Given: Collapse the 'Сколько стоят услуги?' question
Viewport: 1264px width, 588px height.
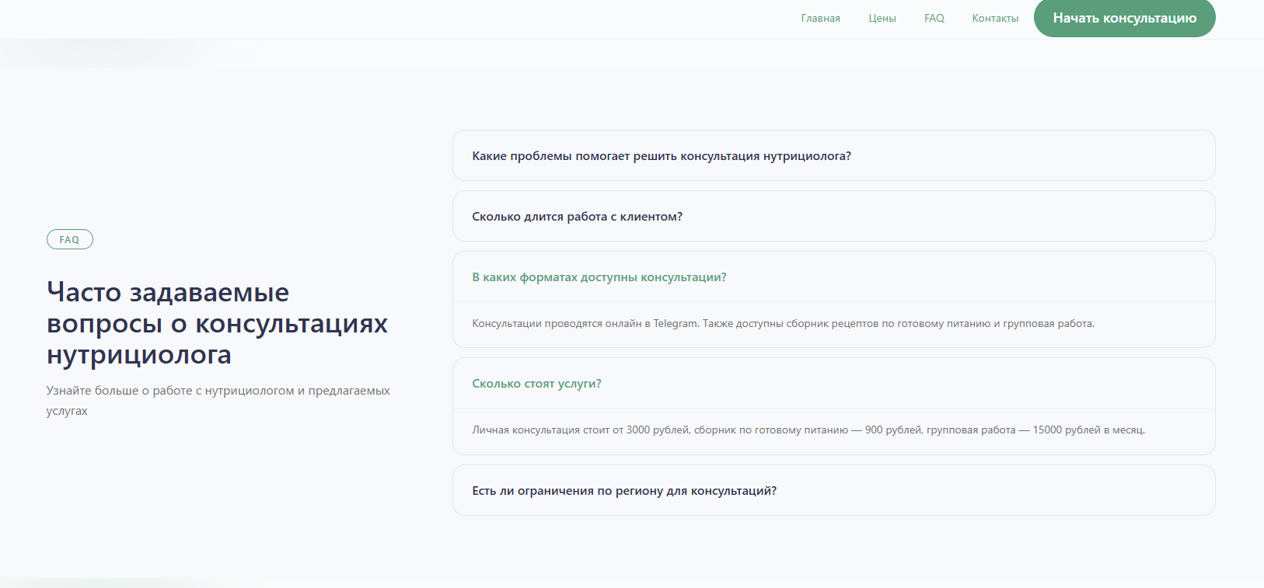Looking at the screenshot, I should (x=536, y=384).
